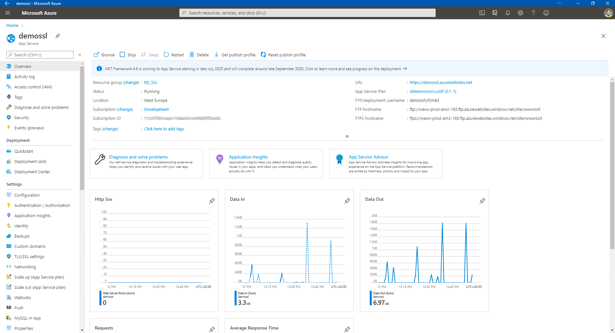Go back with the arrow button
Screen dimensions: 615x333
[x=7, y=3]
